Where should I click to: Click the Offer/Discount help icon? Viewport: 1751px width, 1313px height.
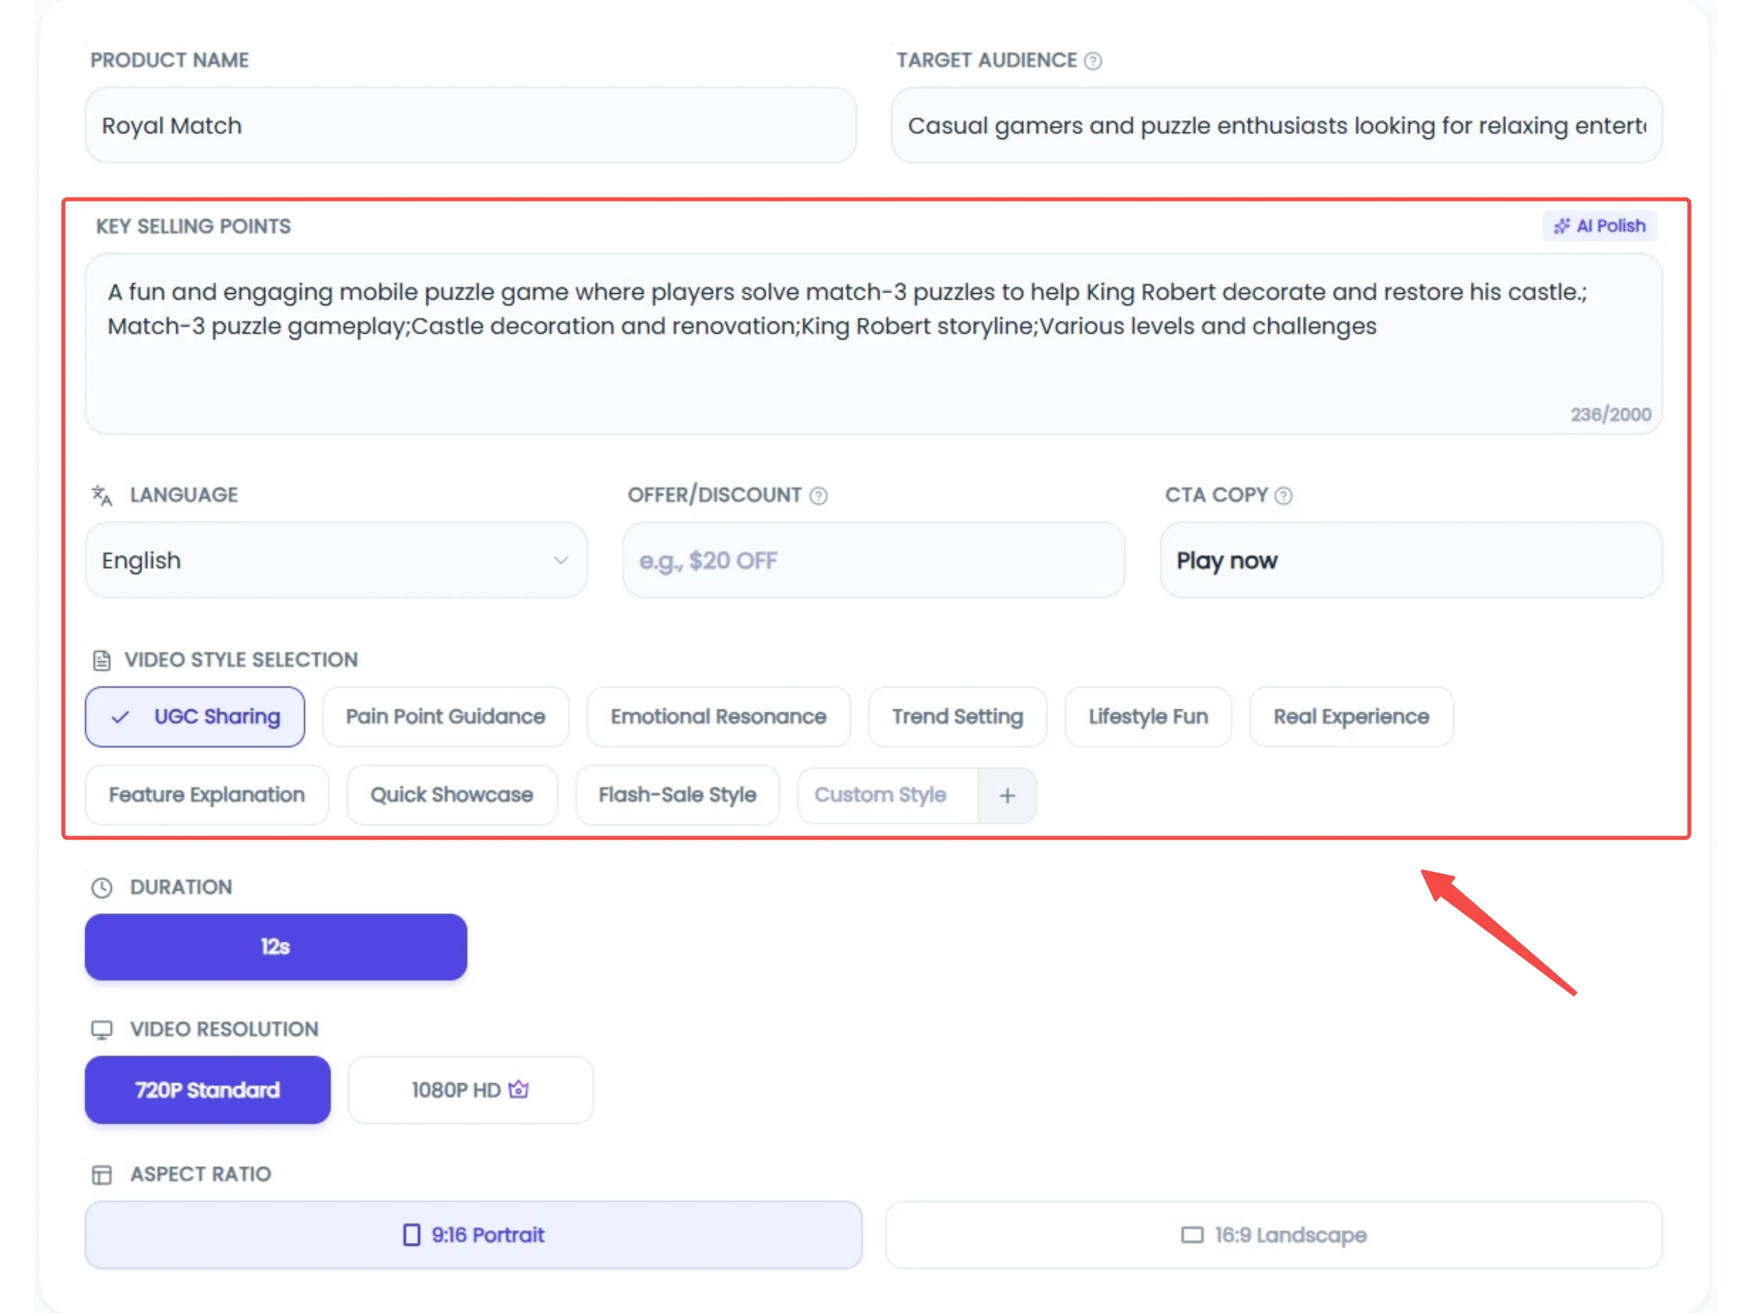818,495
